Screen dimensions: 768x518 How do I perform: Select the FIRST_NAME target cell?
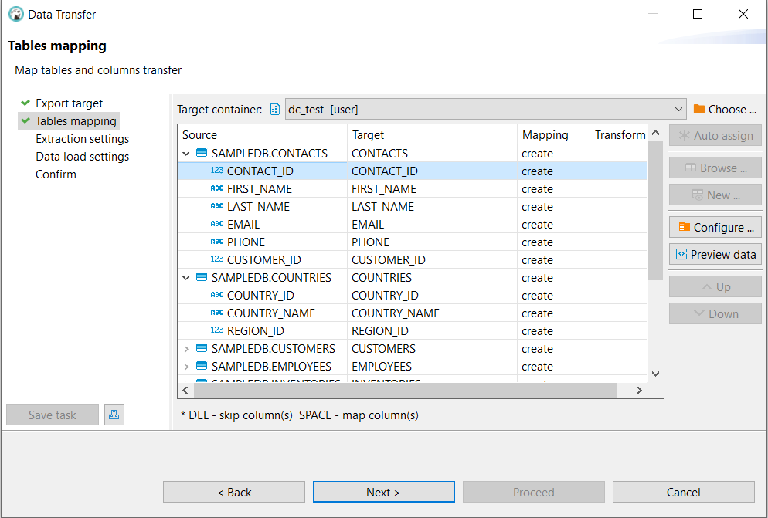pos(432,189)
